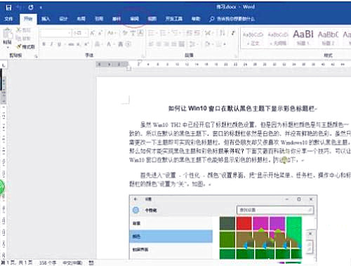
Task: Click the macro recording icon in status bar
Action: 91,263
